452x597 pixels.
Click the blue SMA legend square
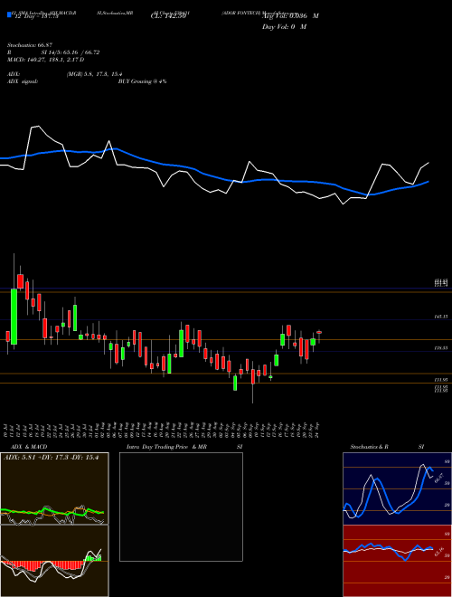9,14
